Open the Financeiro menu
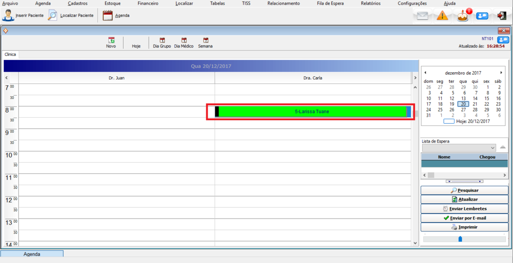The width and height of the screenshot is (513, 263). pyautogui.click(x=148, y=3)
